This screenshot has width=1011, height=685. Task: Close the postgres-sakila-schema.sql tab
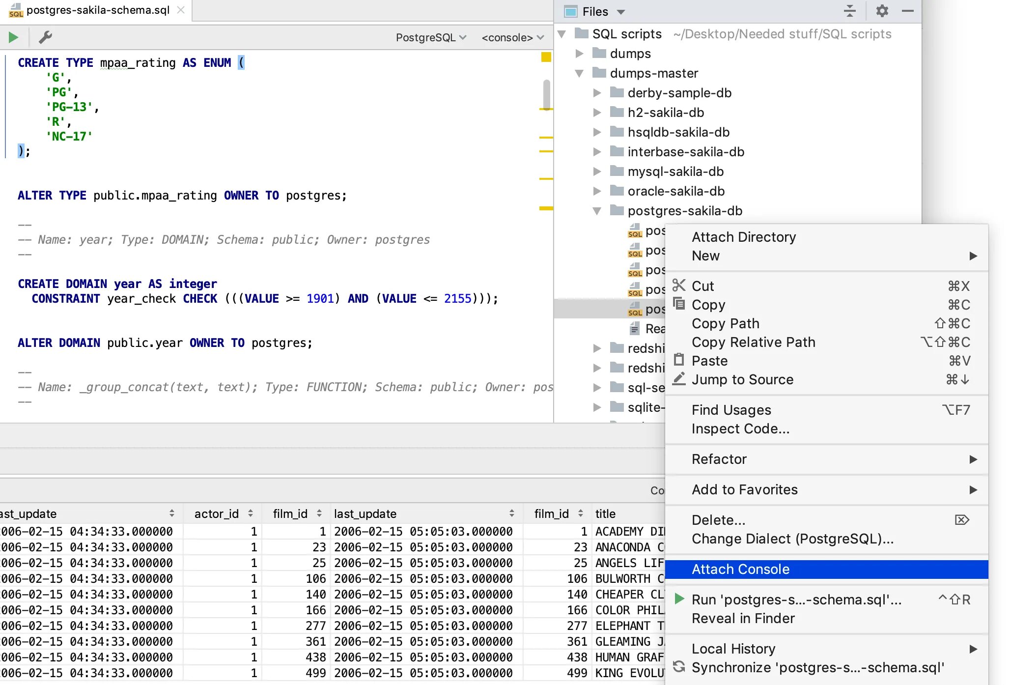[181, 10]
